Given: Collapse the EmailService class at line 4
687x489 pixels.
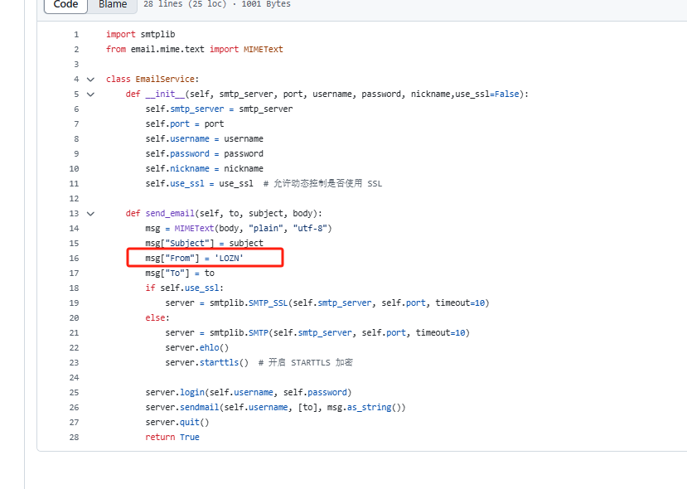Looking at the screenshot, I should (90, 80).
